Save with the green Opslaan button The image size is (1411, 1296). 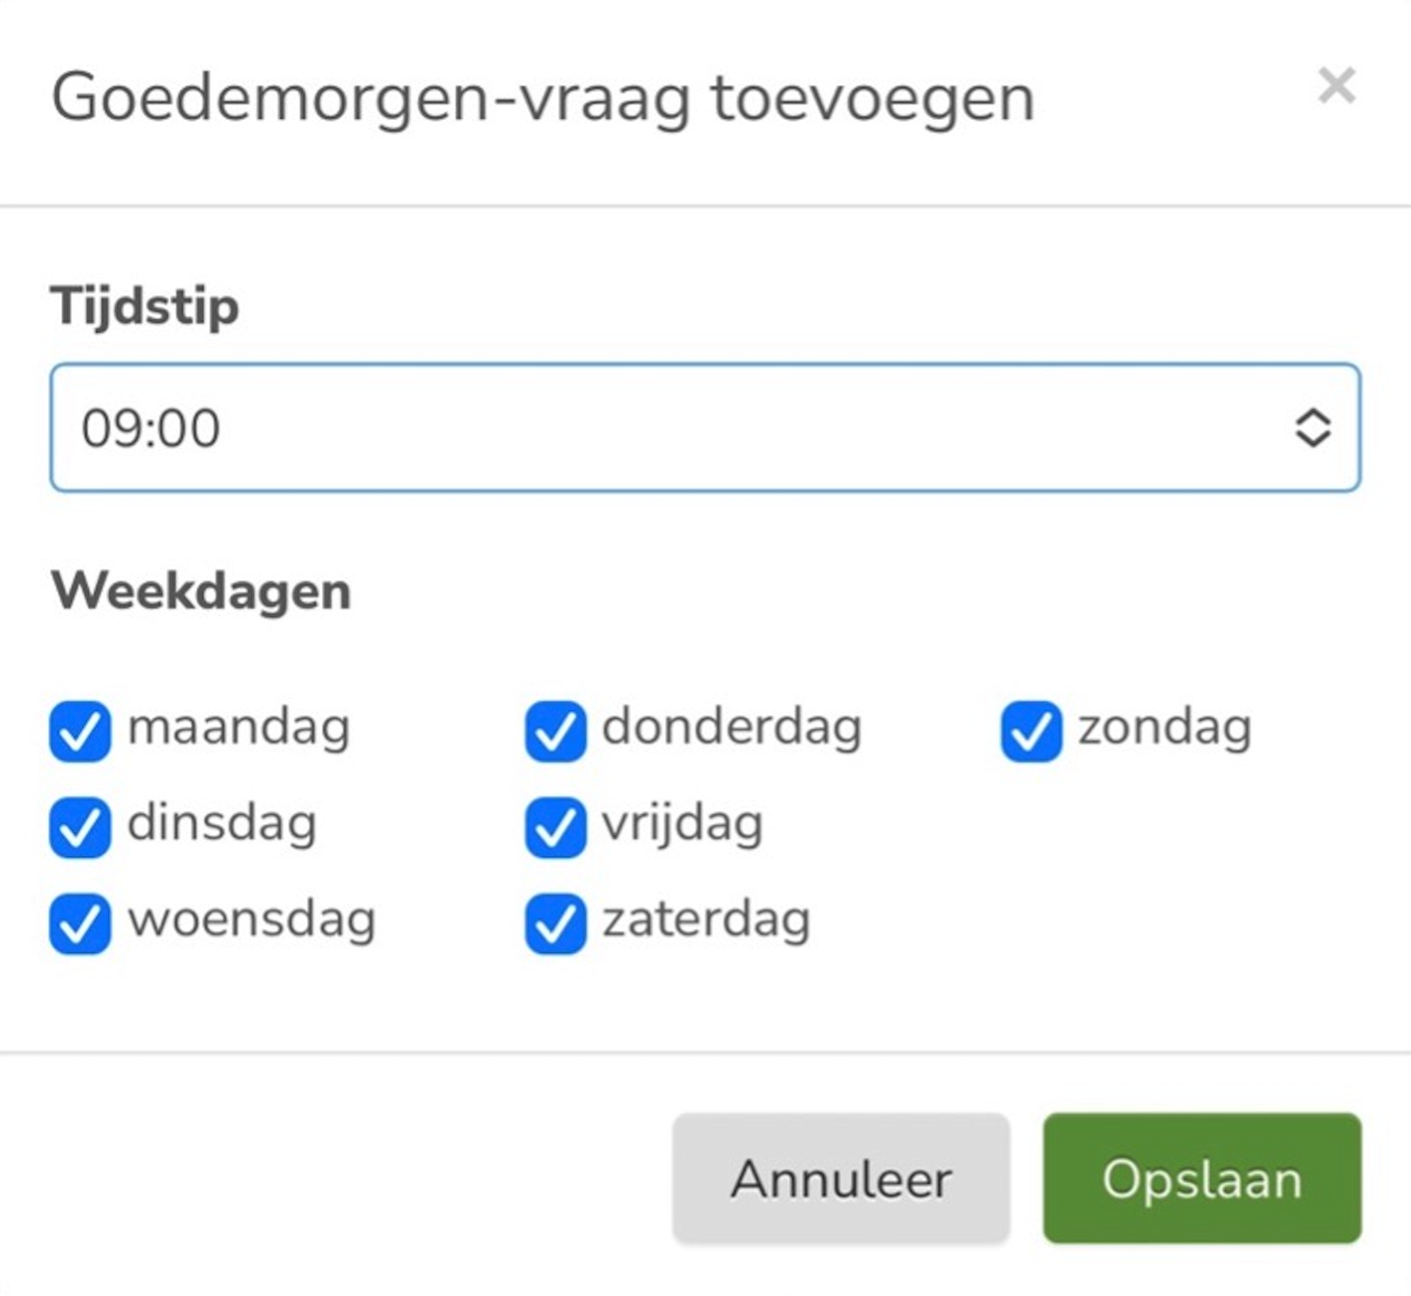click(x=1202, y=1178)
